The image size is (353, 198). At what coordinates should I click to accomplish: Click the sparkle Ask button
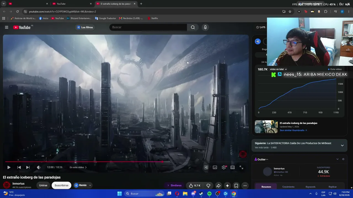pos(227,186)
